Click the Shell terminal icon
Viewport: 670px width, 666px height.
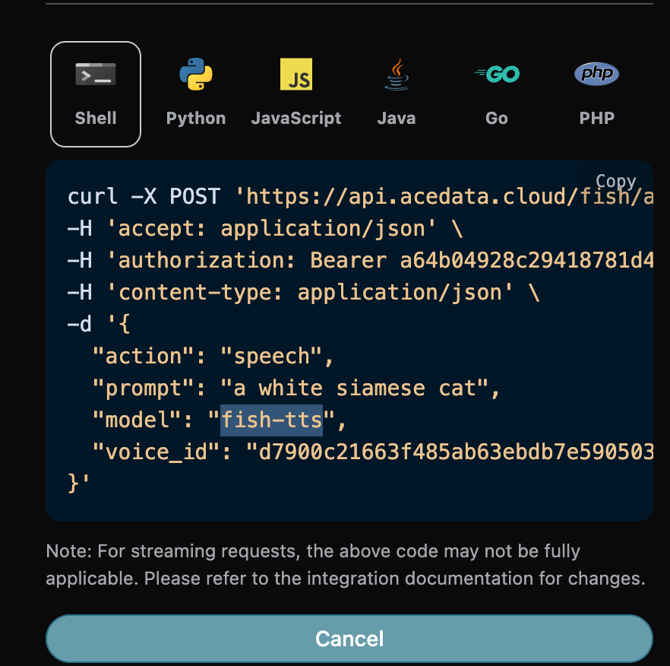96,75
